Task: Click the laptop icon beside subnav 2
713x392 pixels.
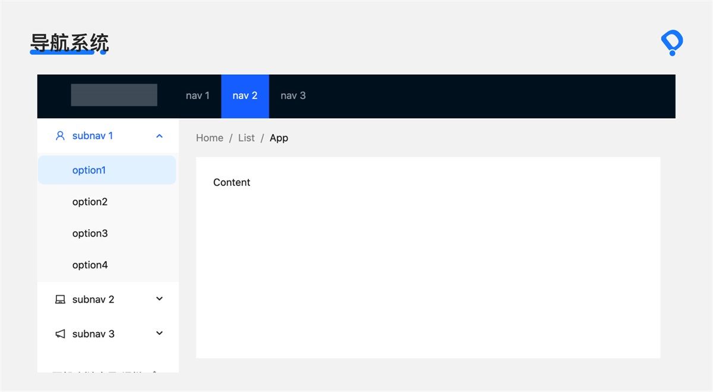Action: 60,299
